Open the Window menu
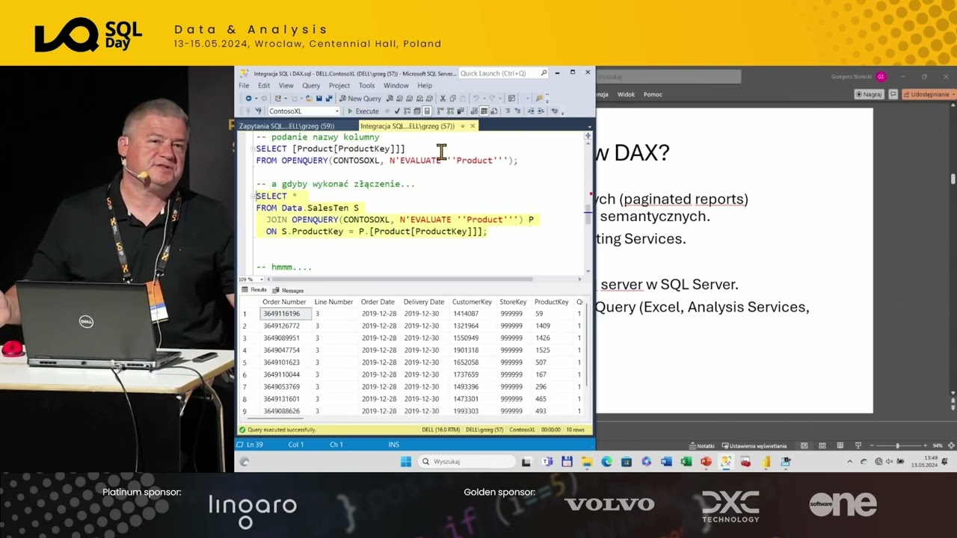Screen dimensions: 957x538 pyautogui.click(x=396, y=86)
